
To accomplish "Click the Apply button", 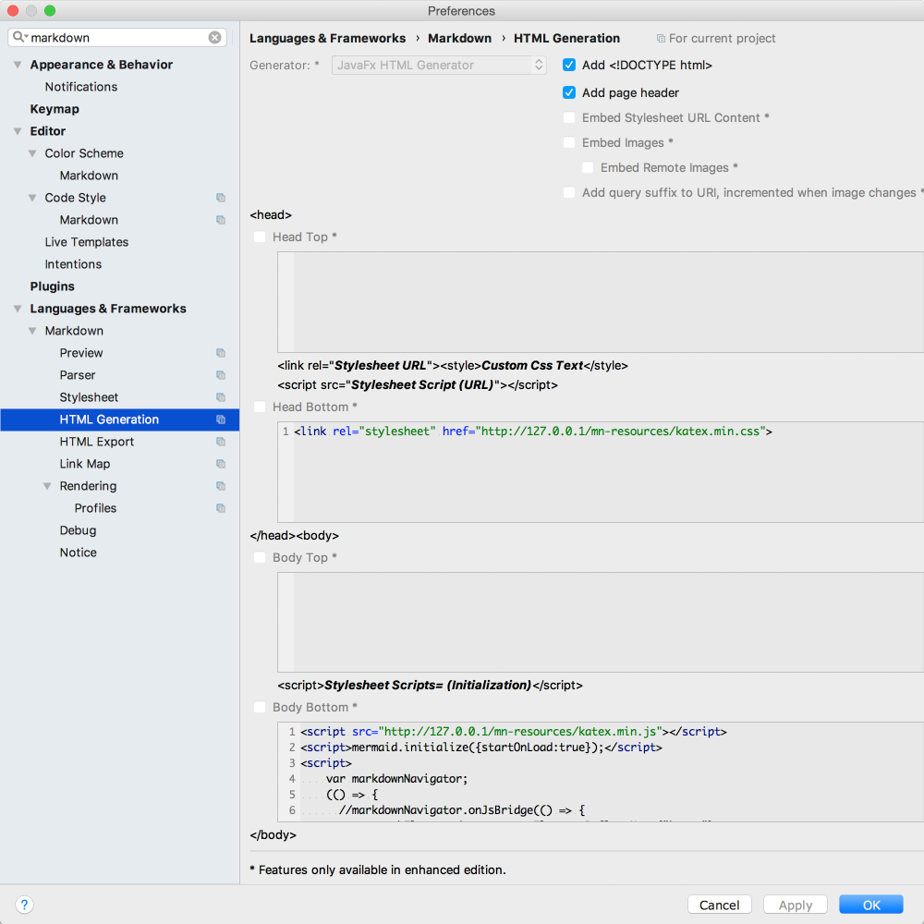I will tap(795, 905).
